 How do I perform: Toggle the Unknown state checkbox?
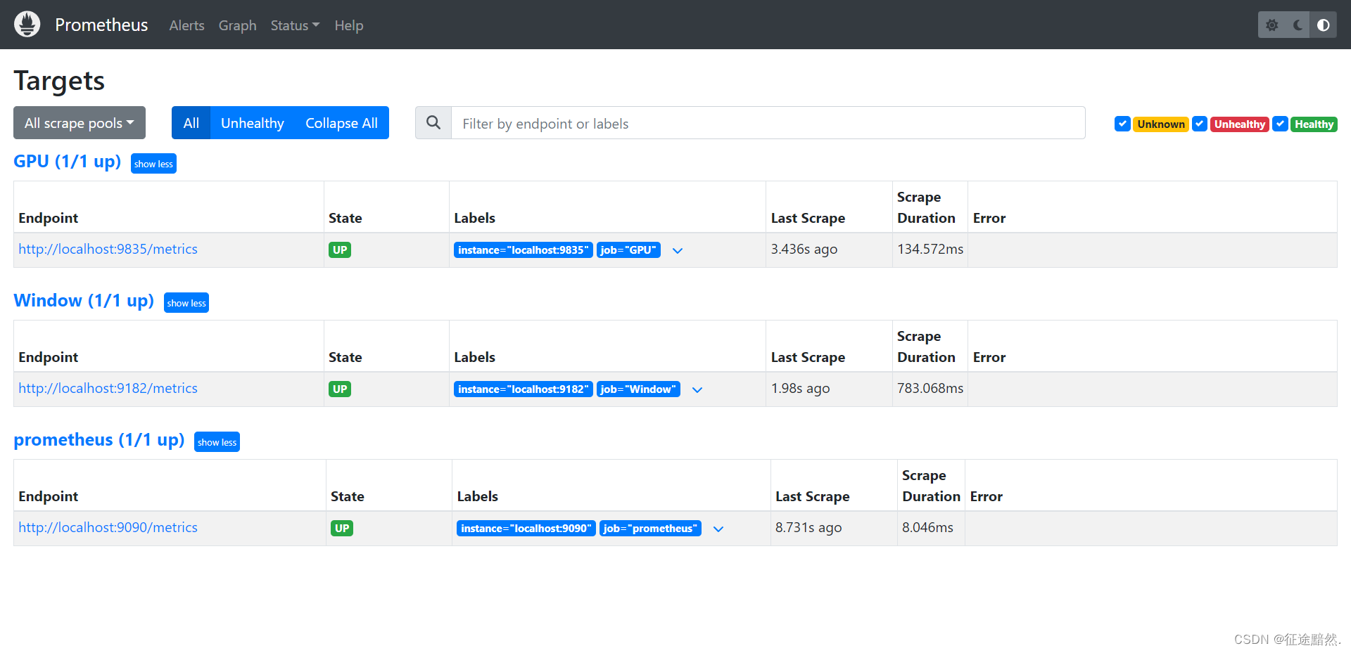pos(1122,124)
